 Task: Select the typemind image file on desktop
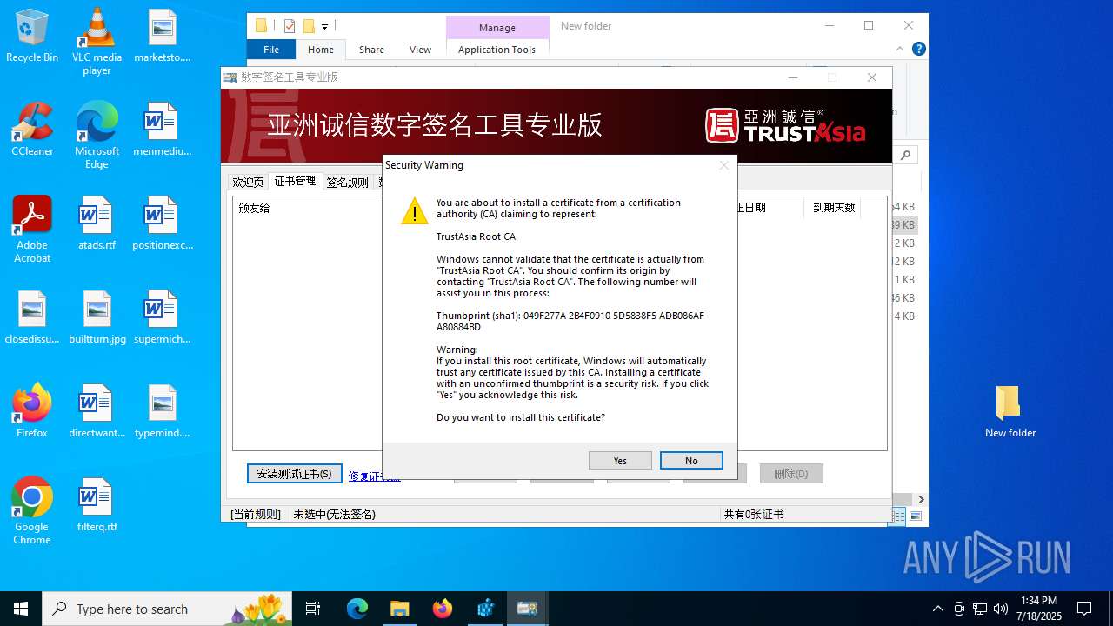(162, 410)
